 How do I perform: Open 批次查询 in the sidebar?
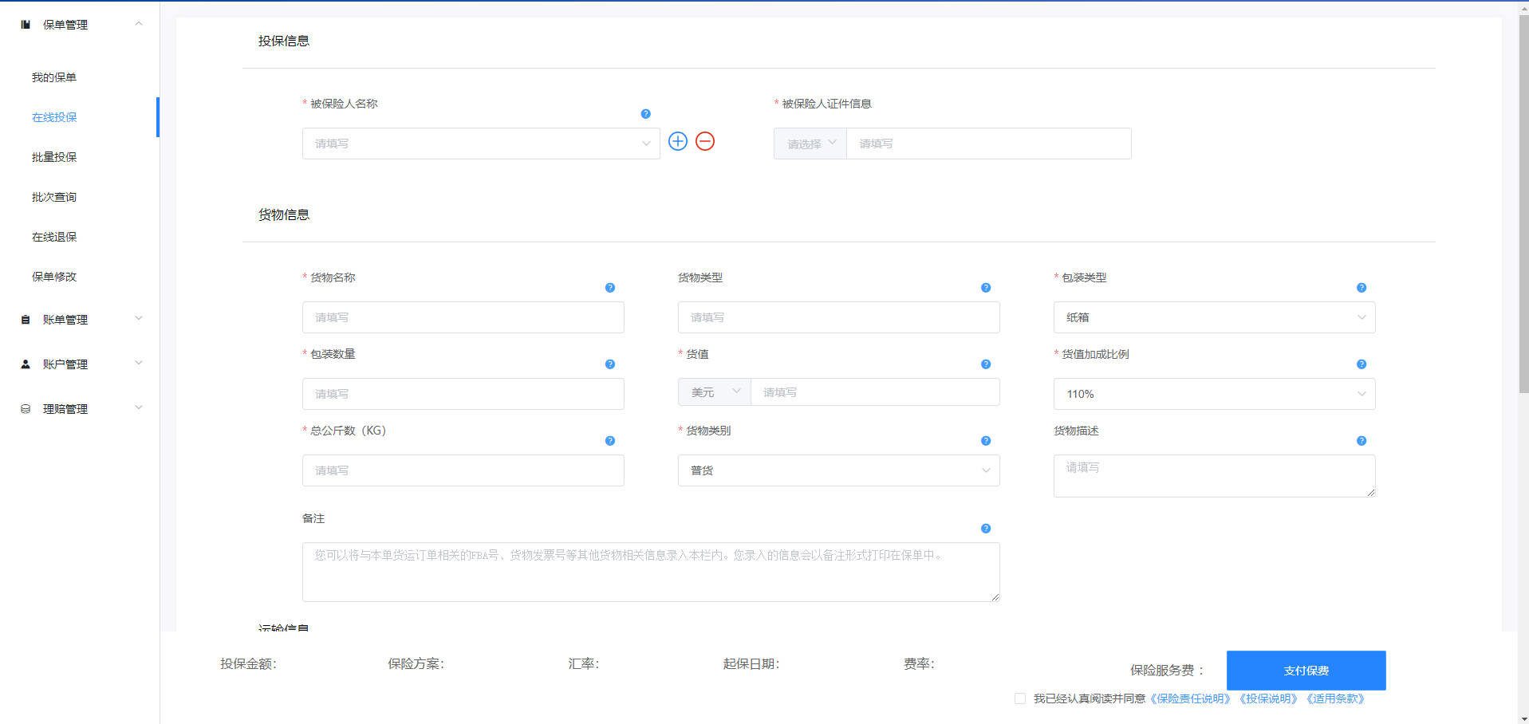(54, 197)
